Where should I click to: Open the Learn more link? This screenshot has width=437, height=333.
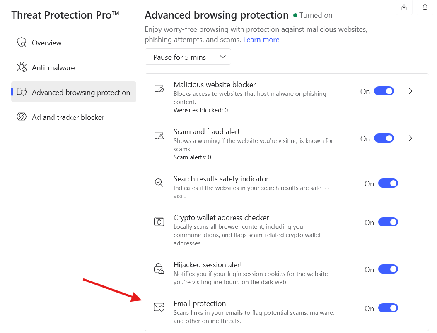coord(261,40)
